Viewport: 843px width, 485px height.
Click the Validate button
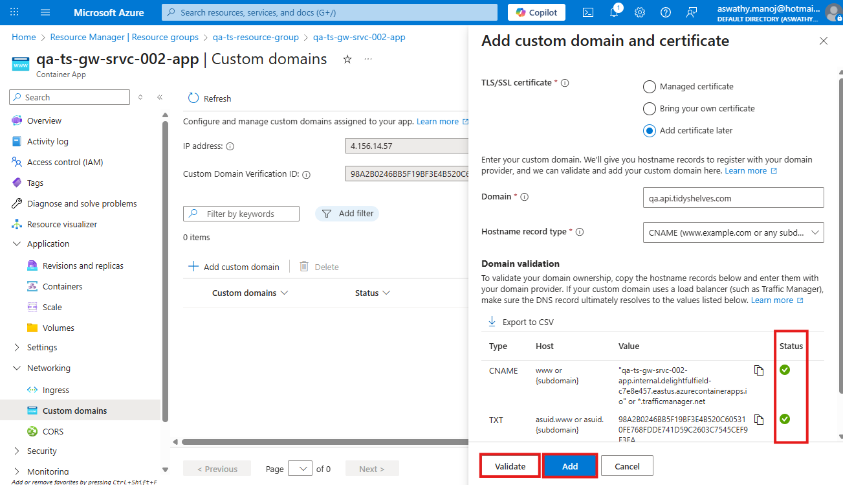(510, 466)
